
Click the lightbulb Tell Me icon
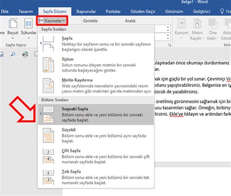click(x=222, y=11)
